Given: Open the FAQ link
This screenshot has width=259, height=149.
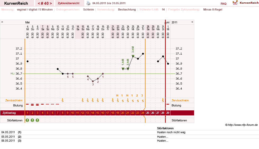Looking at the screenshot, I should (223, 4).
